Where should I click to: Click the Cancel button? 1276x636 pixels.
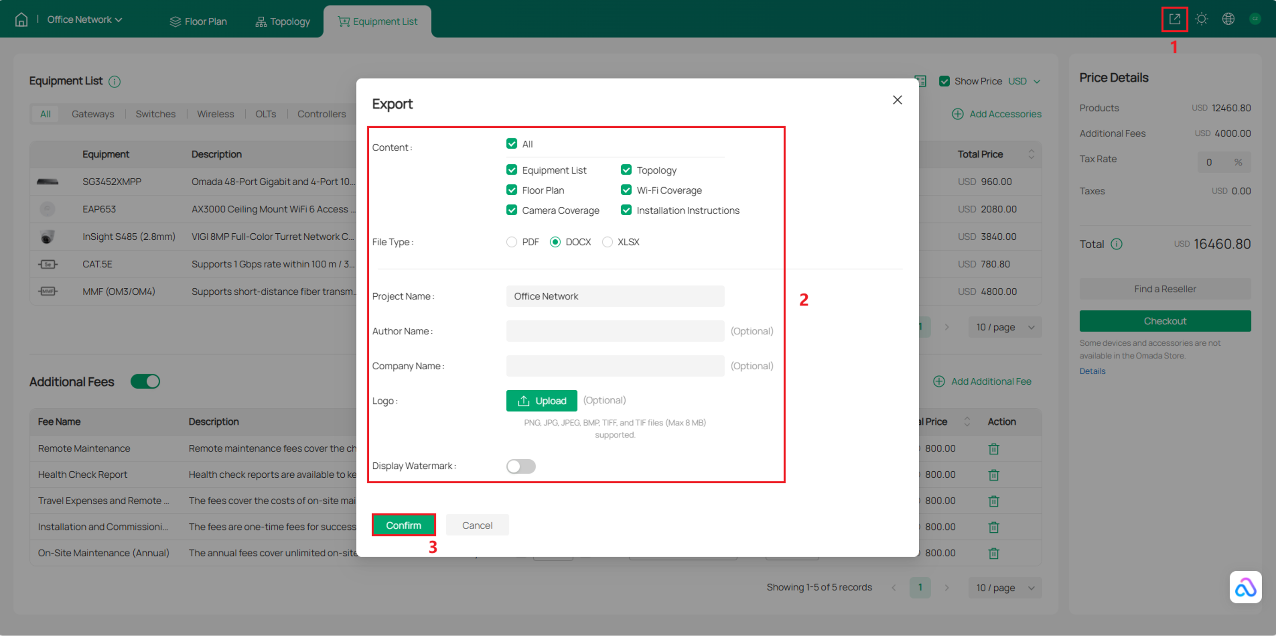point(477,525)
